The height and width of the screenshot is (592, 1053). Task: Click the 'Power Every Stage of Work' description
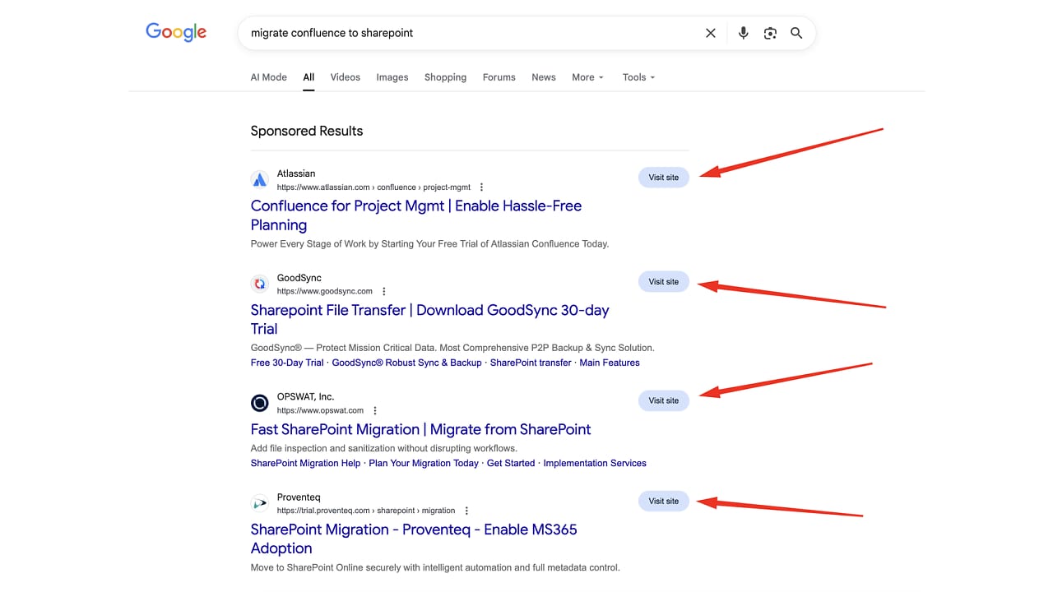click(x=429, y=244)
